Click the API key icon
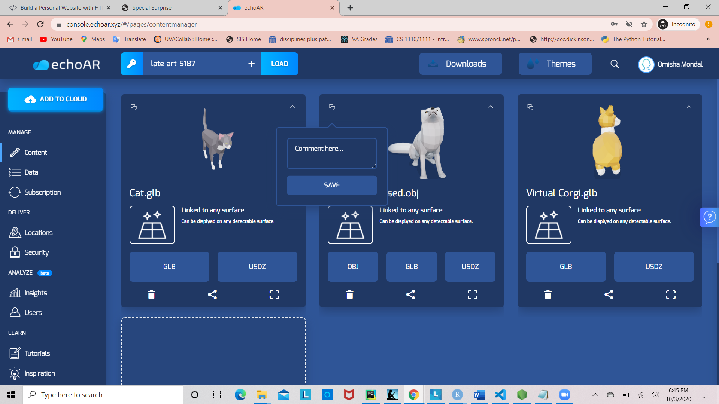This screenshot has width=719, height=404. pyautogui.click(x=131, y=64)
